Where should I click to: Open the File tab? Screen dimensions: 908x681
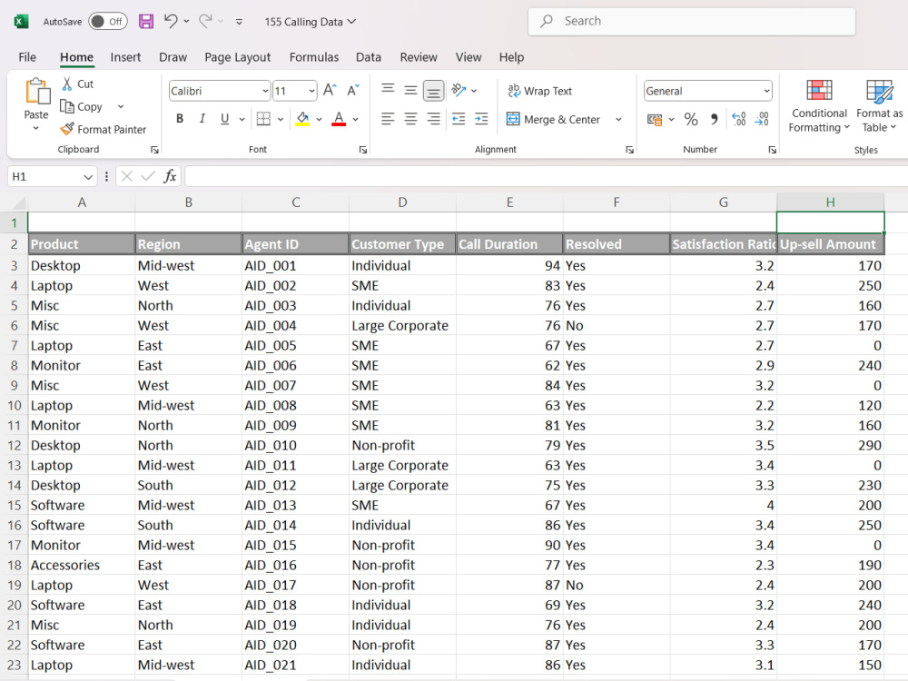27,56
